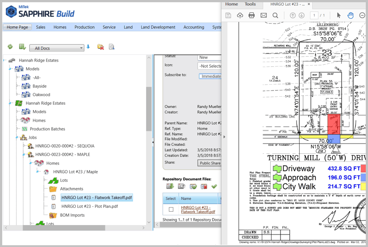Screen dimensions: 368x247
Task: Click the PDF email envelope icon
Action: pos(263,16)
